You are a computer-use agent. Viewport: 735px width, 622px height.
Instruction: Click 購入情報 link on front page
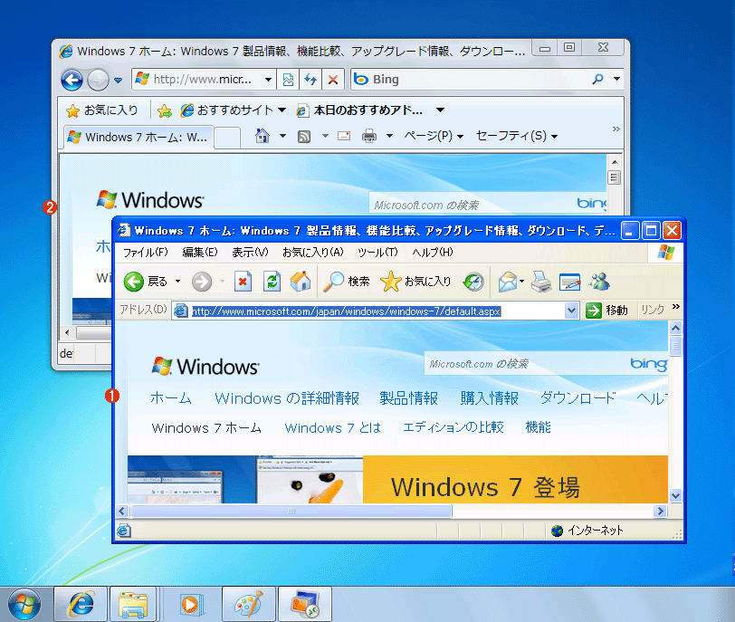(490, 398)
